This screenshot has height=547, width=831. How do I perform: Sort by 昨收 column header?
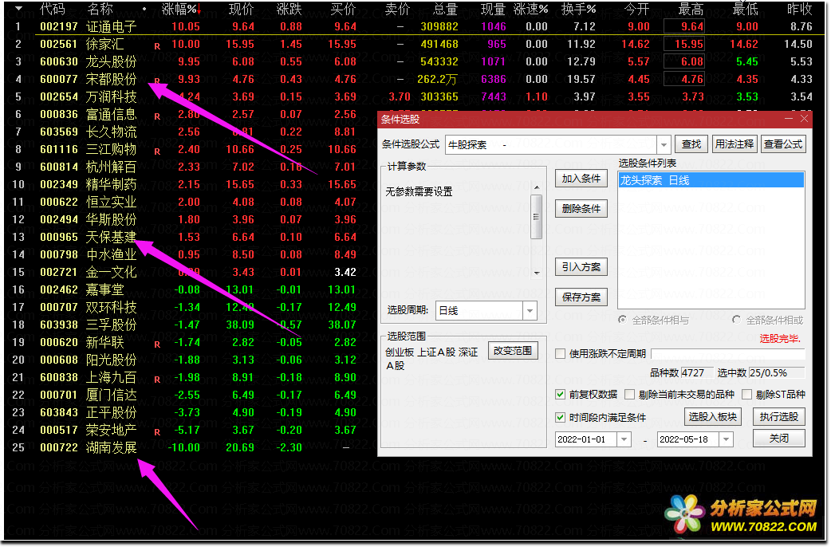click(x=799, y=9)
